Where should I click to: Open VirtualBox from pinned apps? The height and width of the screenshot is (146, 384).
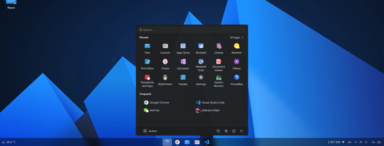tap(236, 80)
